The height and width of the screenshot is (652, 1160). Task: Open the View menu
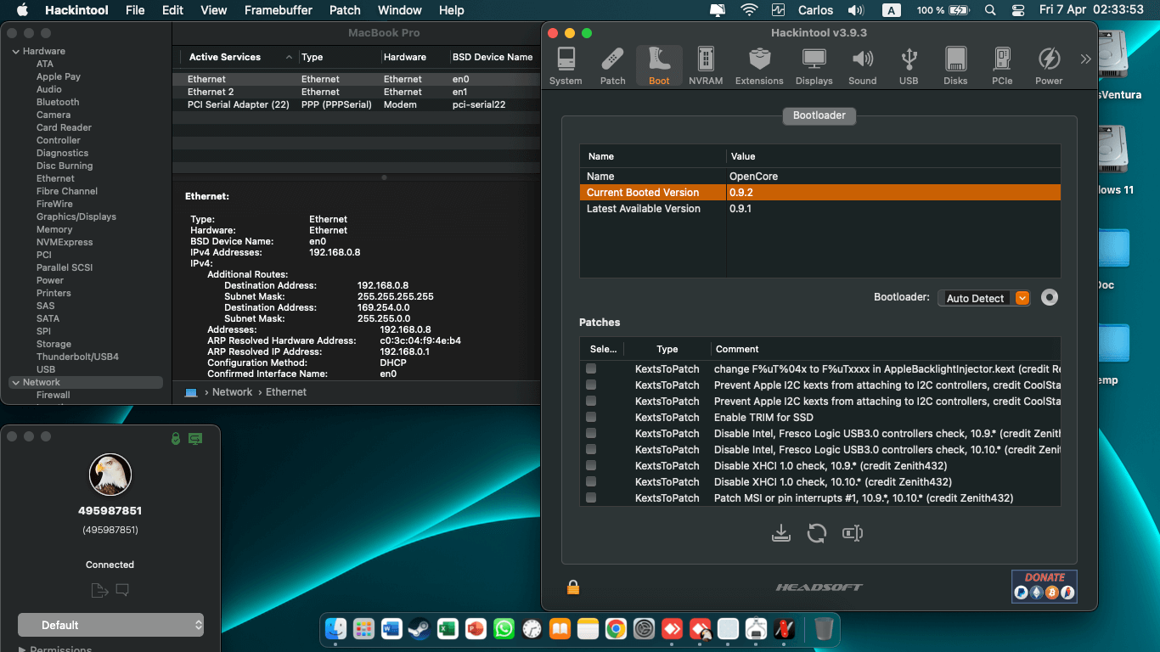pyautogui.click(x=214, y=10)
